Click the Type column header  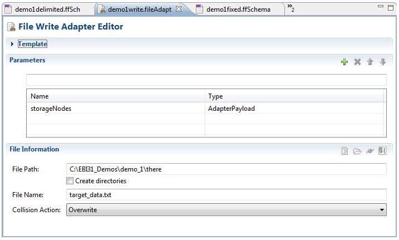click(x=295, y=96)
